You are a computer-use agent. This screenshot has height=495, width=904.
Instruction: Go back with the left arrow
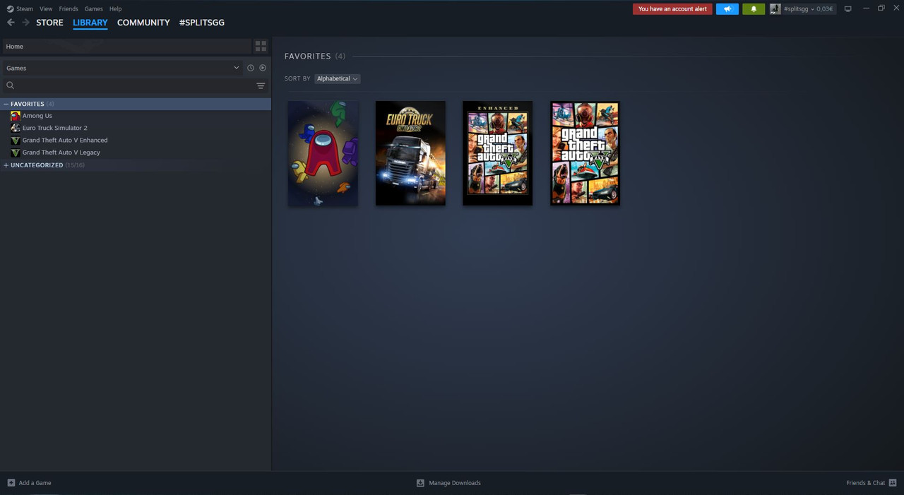pyautogui.click(x=11, y=23)
